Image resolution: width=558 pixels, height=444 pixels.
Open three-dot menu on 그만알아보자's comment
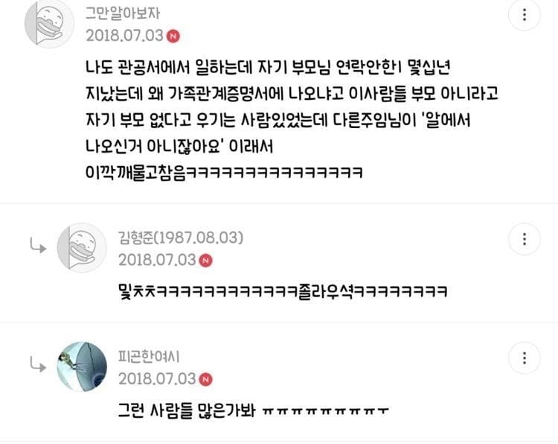pyautogui.click(x=525, y=15)
